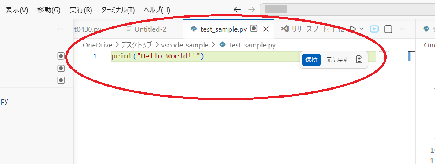Click the 元に戻す undo button
Screen dimensions: 435x164
[337, 60]
